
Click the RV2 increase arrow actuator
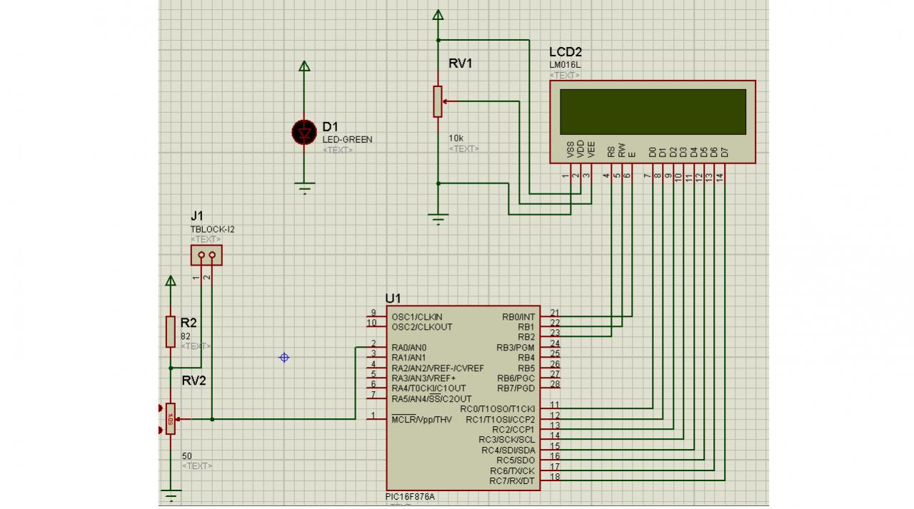159,408
